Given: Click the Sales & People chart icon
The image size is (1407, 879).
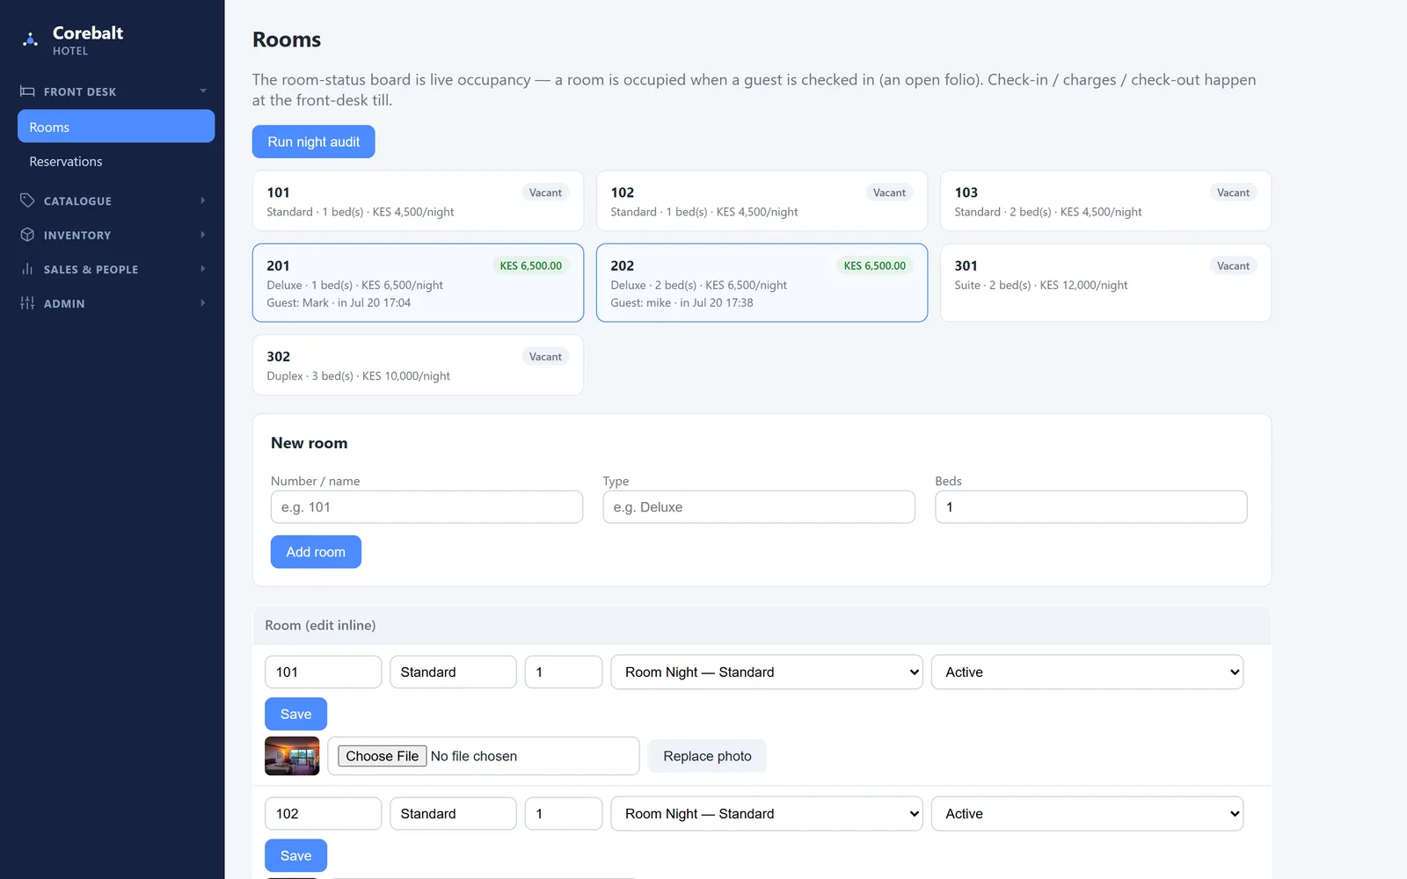Looking at the screenshot, I should point(27,269).
